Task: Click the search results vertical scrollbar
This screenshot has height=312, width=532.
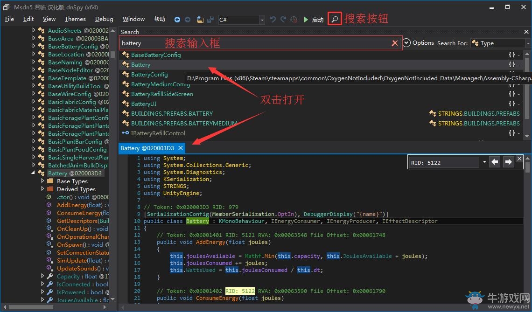Action: coord(527,94)
